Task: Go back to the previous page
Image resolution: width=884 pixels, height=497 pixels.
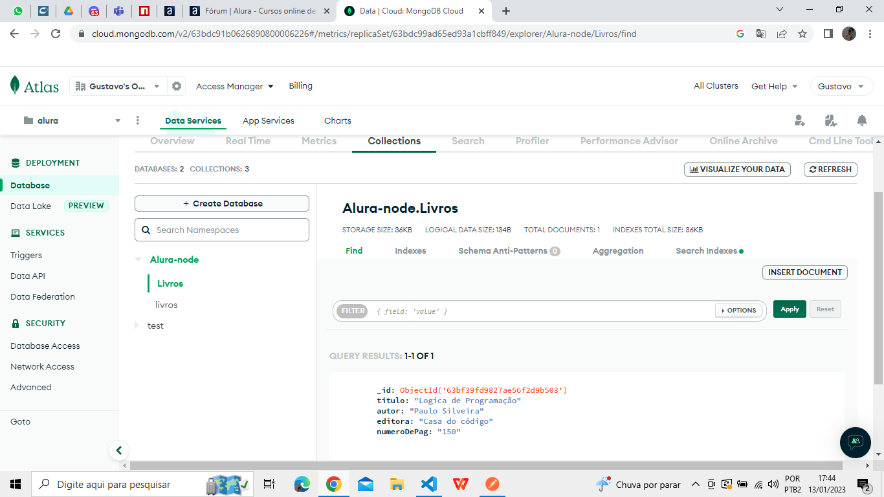Action: tap(15, 34)
